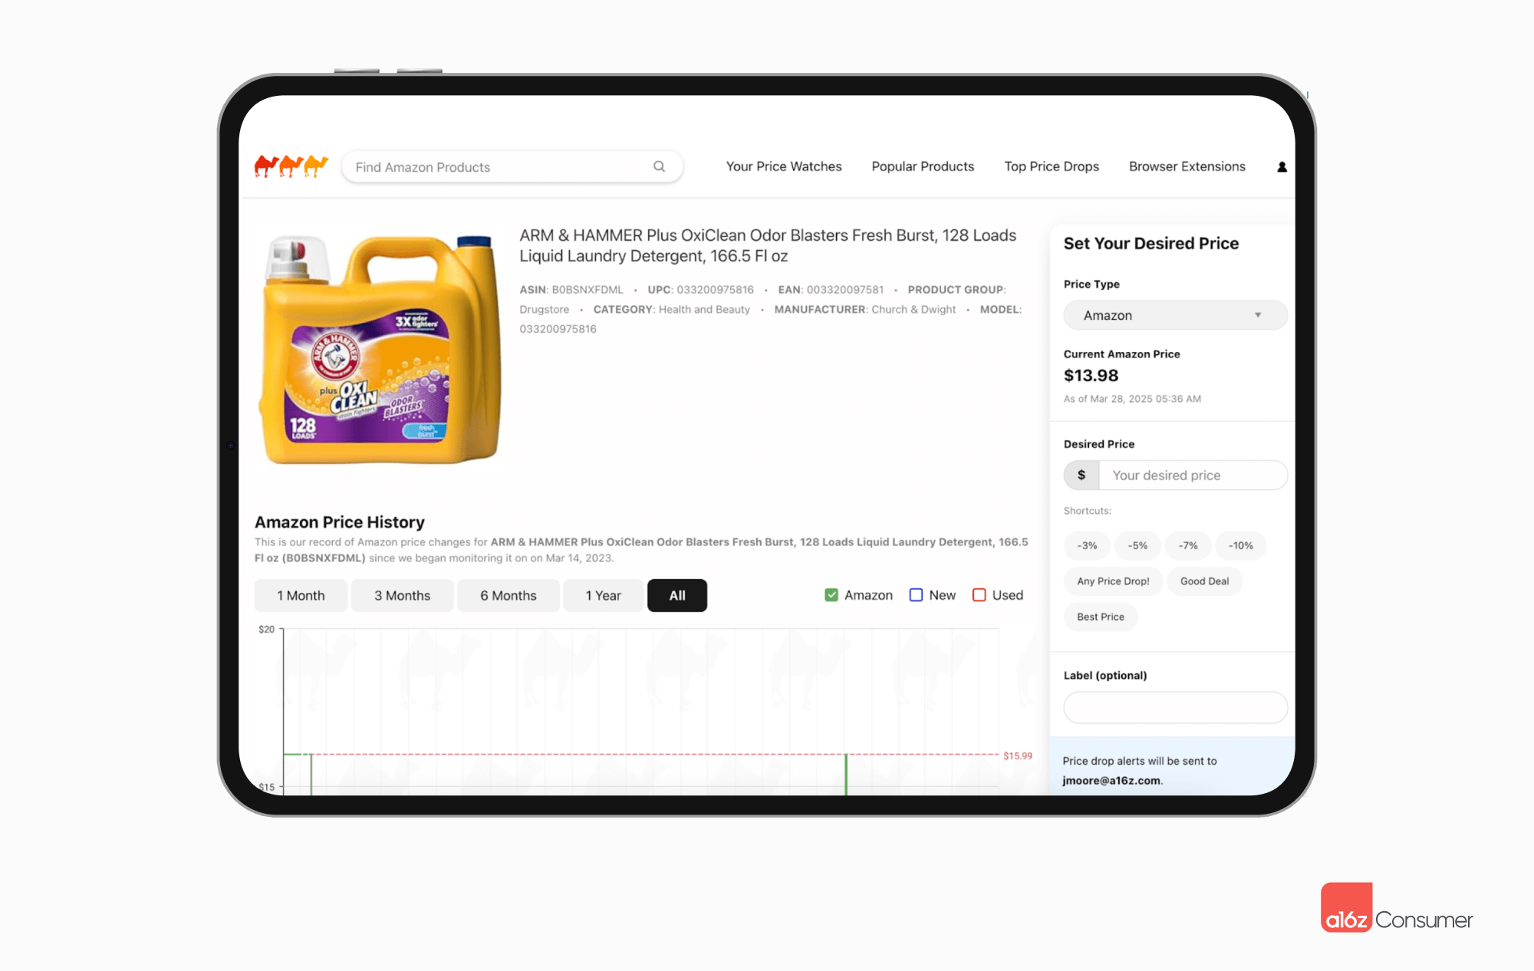Open Top Price Drops menu

(x=1052, y=166)
